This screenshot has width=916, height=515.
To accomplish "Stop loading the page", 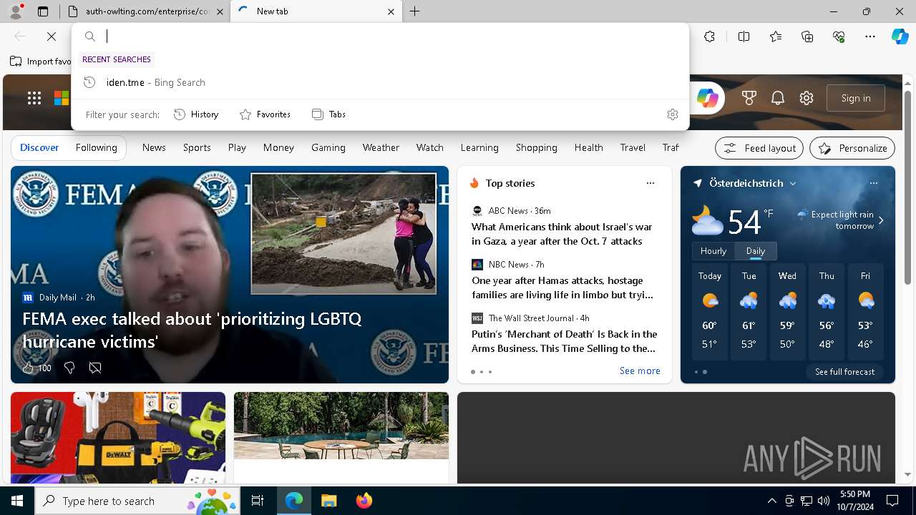I will (x=52, y=36).
